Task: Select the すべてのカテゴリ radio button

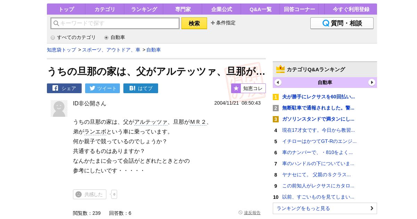Action: coord(53,38)
